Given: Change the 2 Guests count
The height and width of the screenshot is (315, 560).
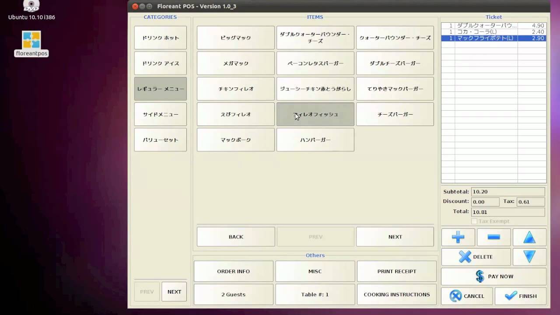Looking at the screenshot, I should [x=234, y=294].
